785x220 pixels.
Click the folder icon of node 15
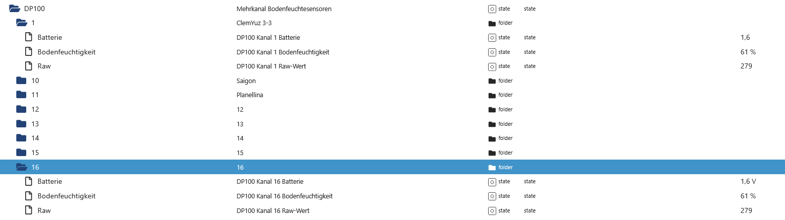click(21, 153)
